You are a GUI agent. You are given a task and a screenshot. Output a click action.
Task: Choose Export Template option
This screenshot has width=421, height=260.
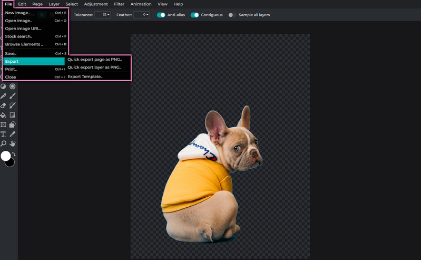[85, 76]
